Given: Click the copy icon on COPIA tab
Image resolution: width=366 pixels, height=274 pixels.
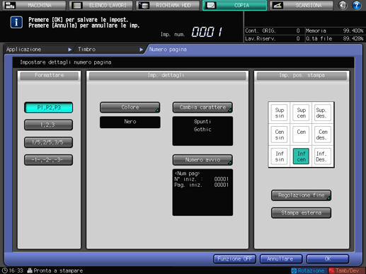Looking at the screenshot, I should pos(211,5).
